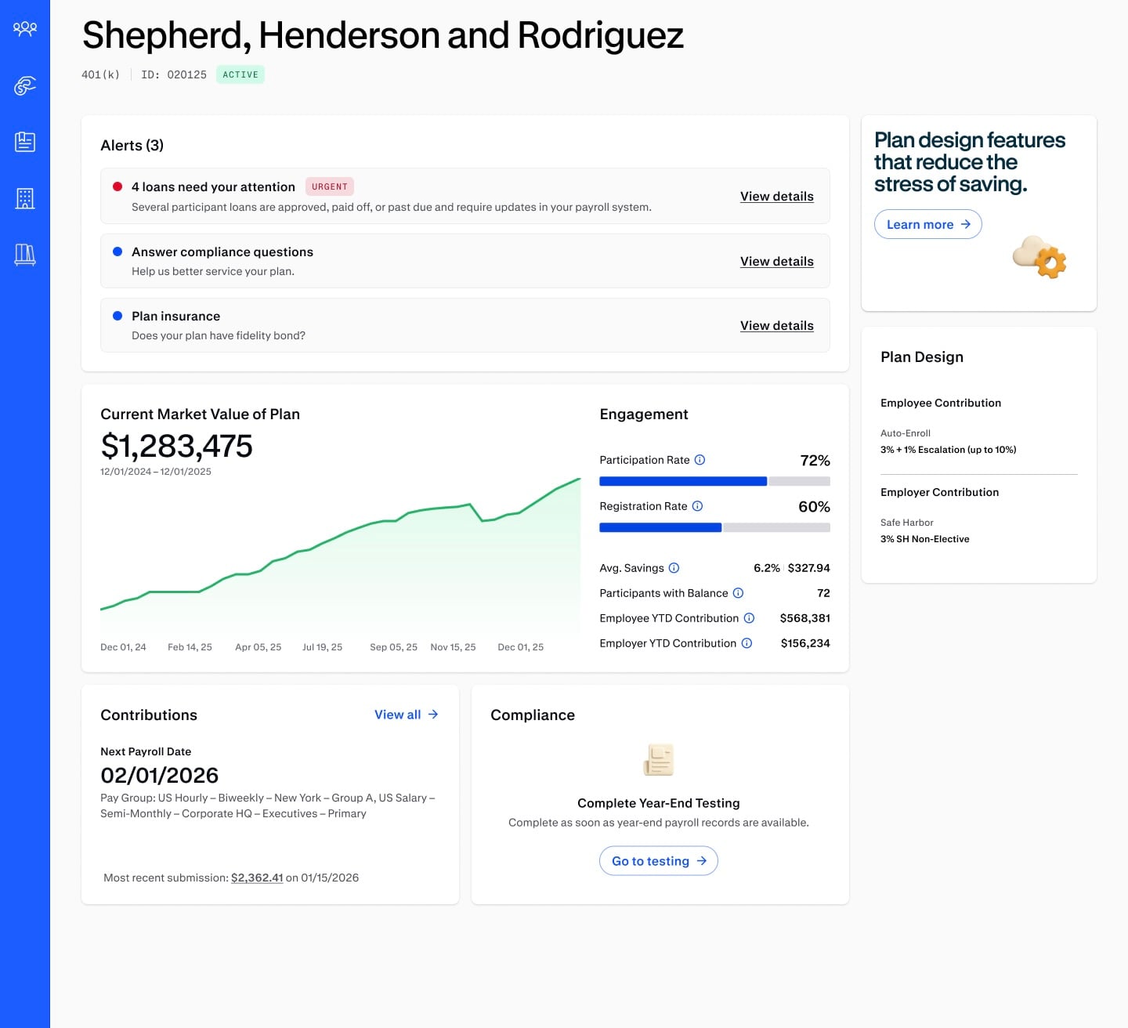Click the $2,362.41 recent submission link
The height and width of the screenshot is (1028, 1128).
click(x=257, y=878)
